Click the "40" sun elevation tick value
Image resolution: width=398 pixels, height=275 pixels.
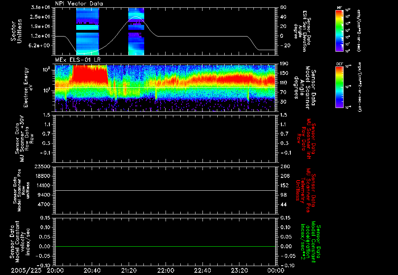(x=283, y=17)
